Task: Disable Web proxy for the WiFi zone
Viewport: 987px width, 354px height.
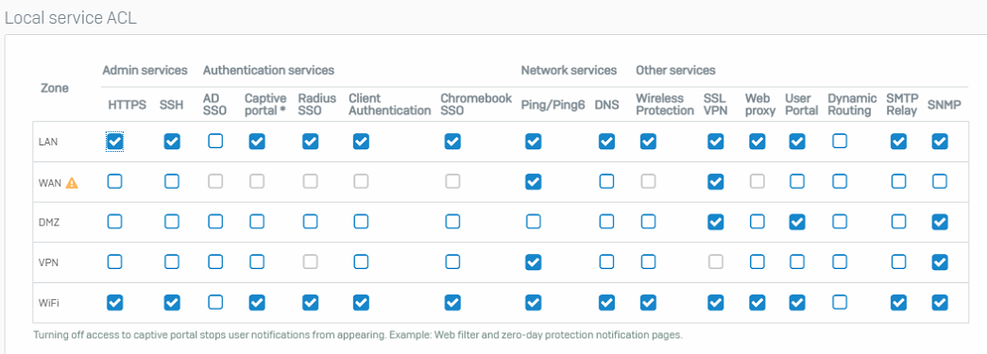Action: [x=757, y=302]
